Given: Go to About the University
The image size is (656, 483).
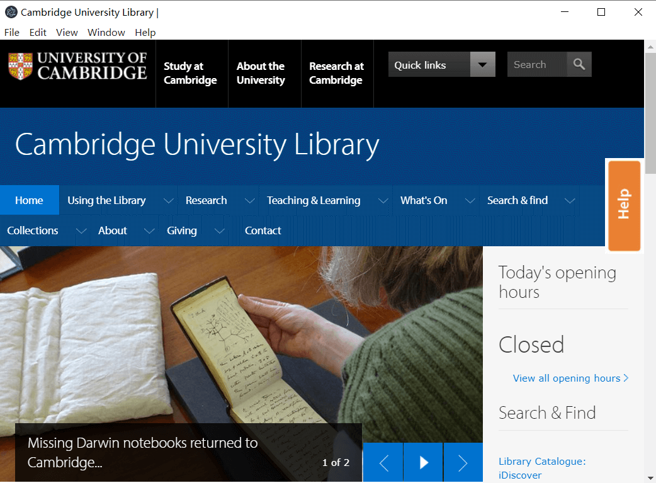Looking at the screenshot, I should pyautogui.click(x=261, y=73).
